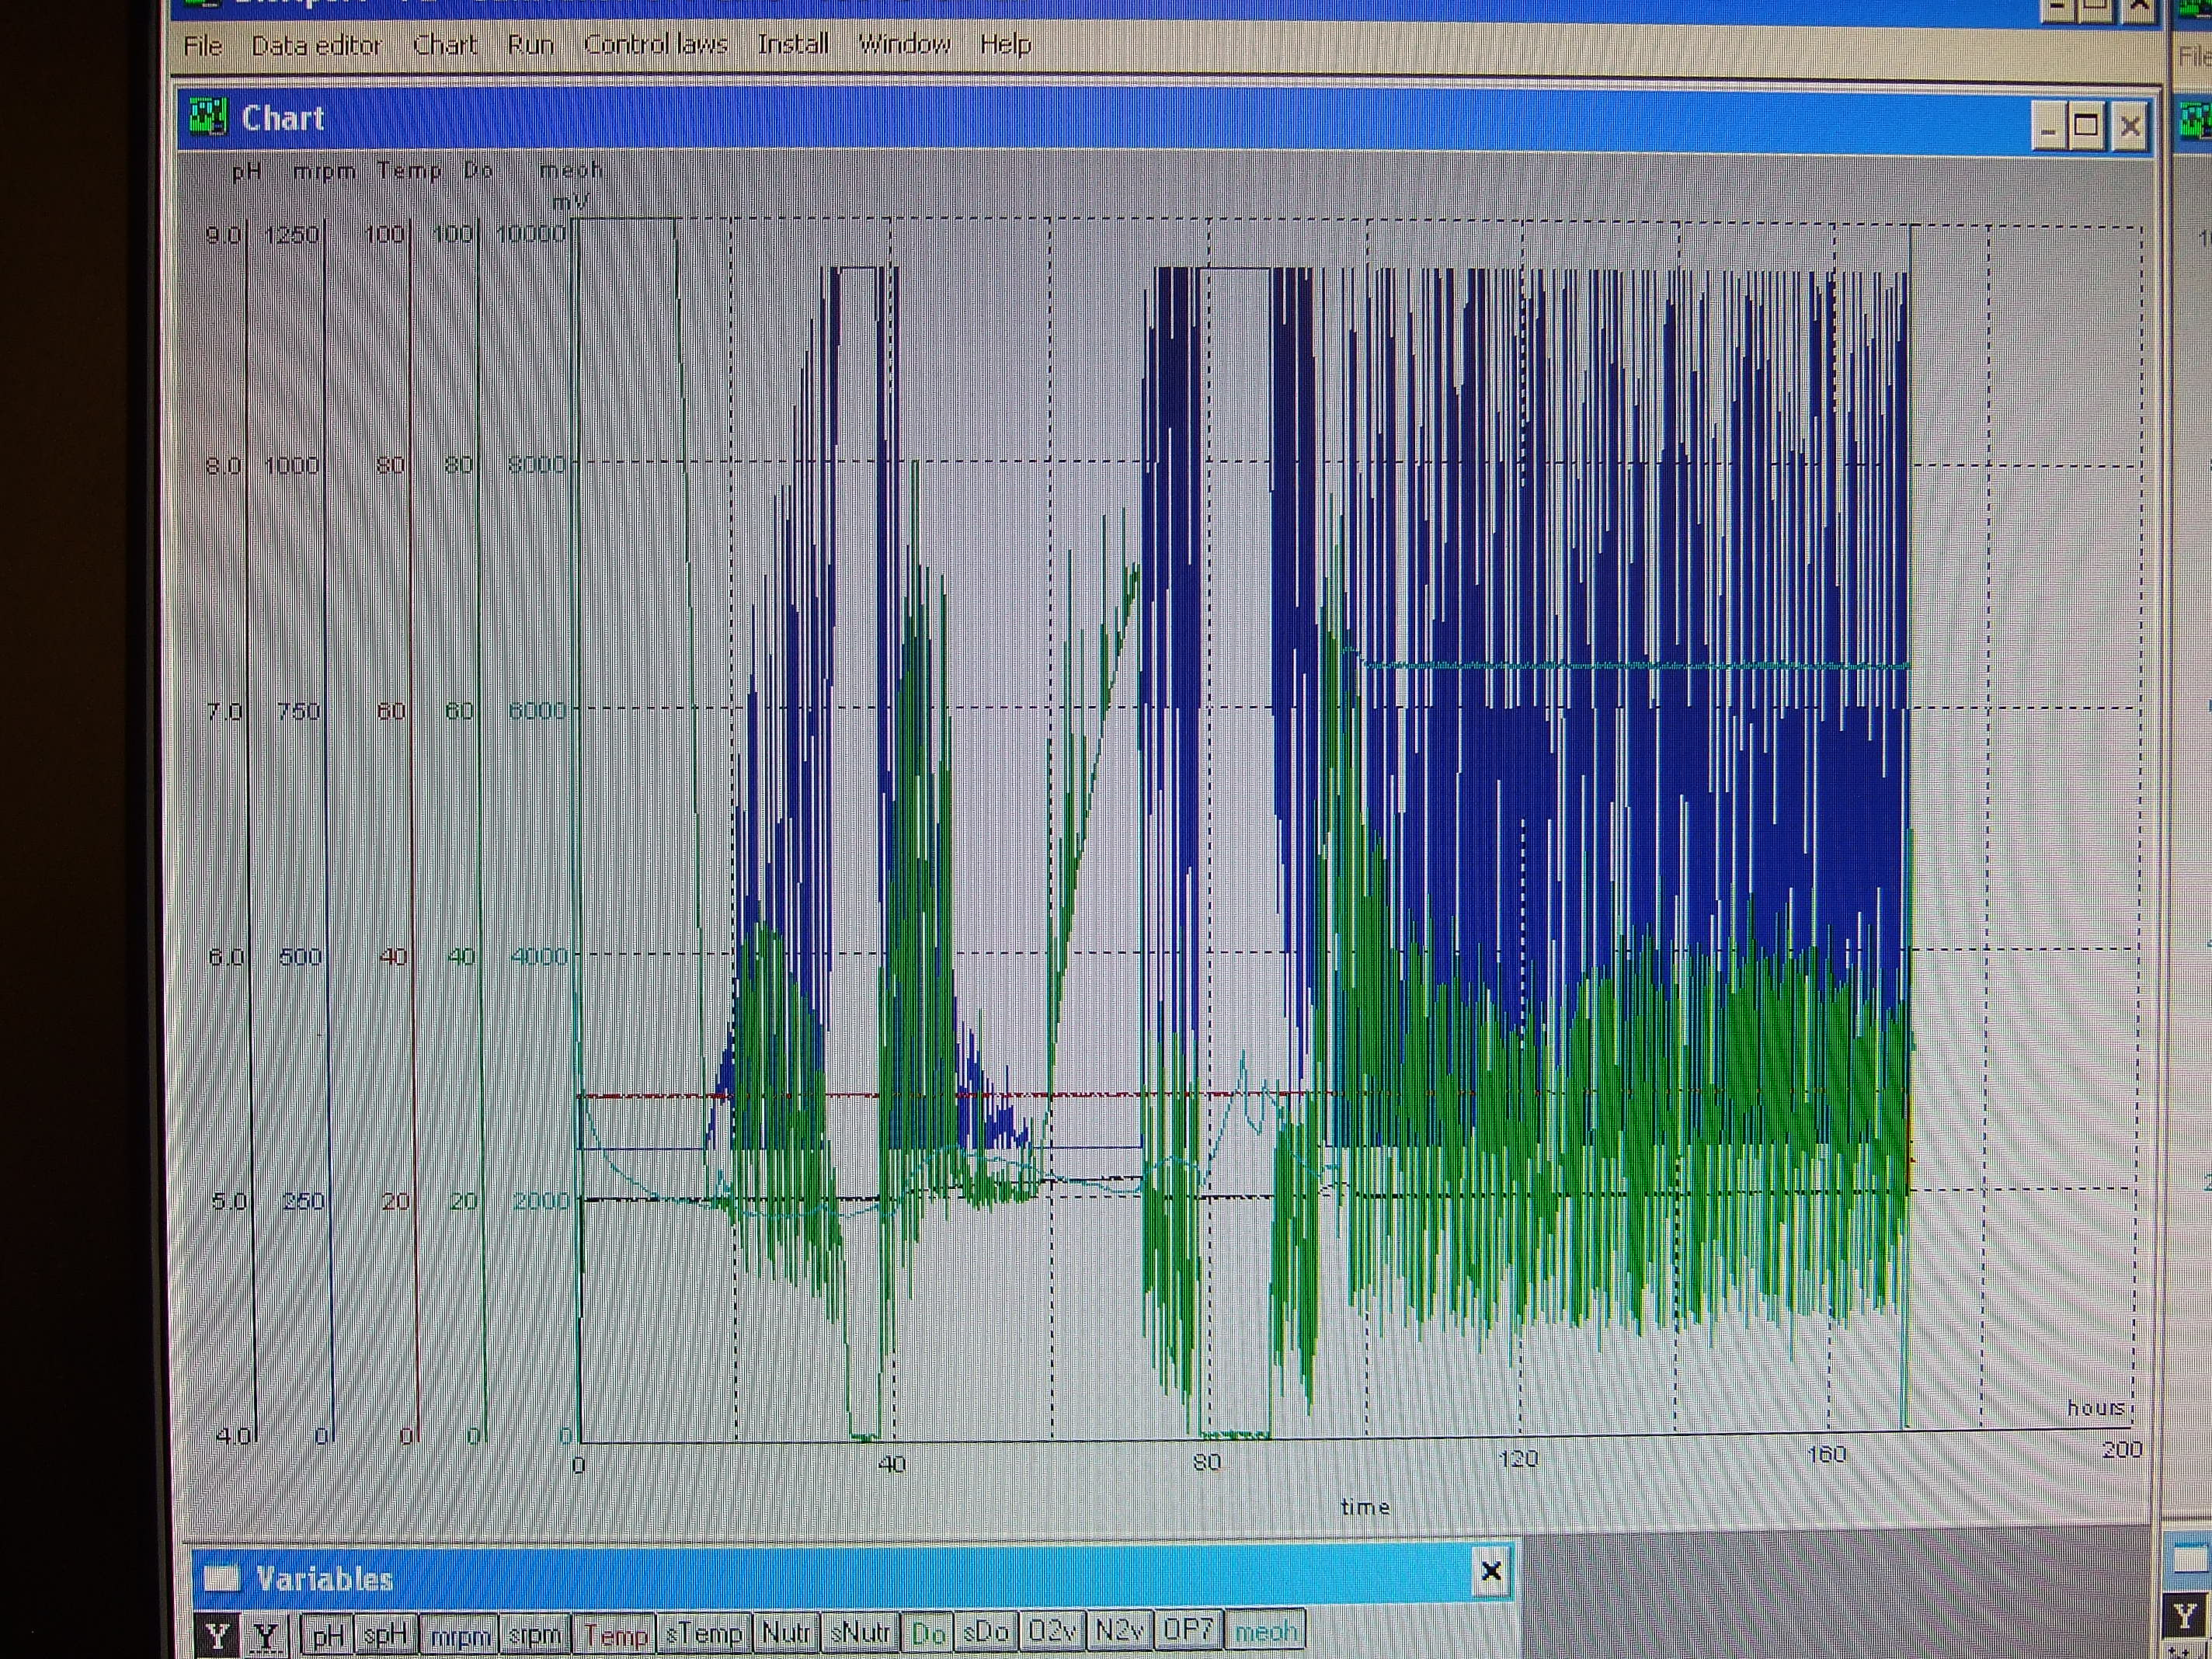2212x1659 pixels.
Task: Click the outlined Y axis icon
Action: pyautogui.click(x=265, y=1635)
